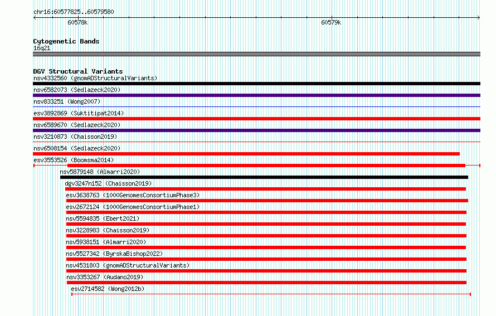496x316 pixels.
Task: Select nsv5879148 (Almarri2020) label
Action: [100, 172]
